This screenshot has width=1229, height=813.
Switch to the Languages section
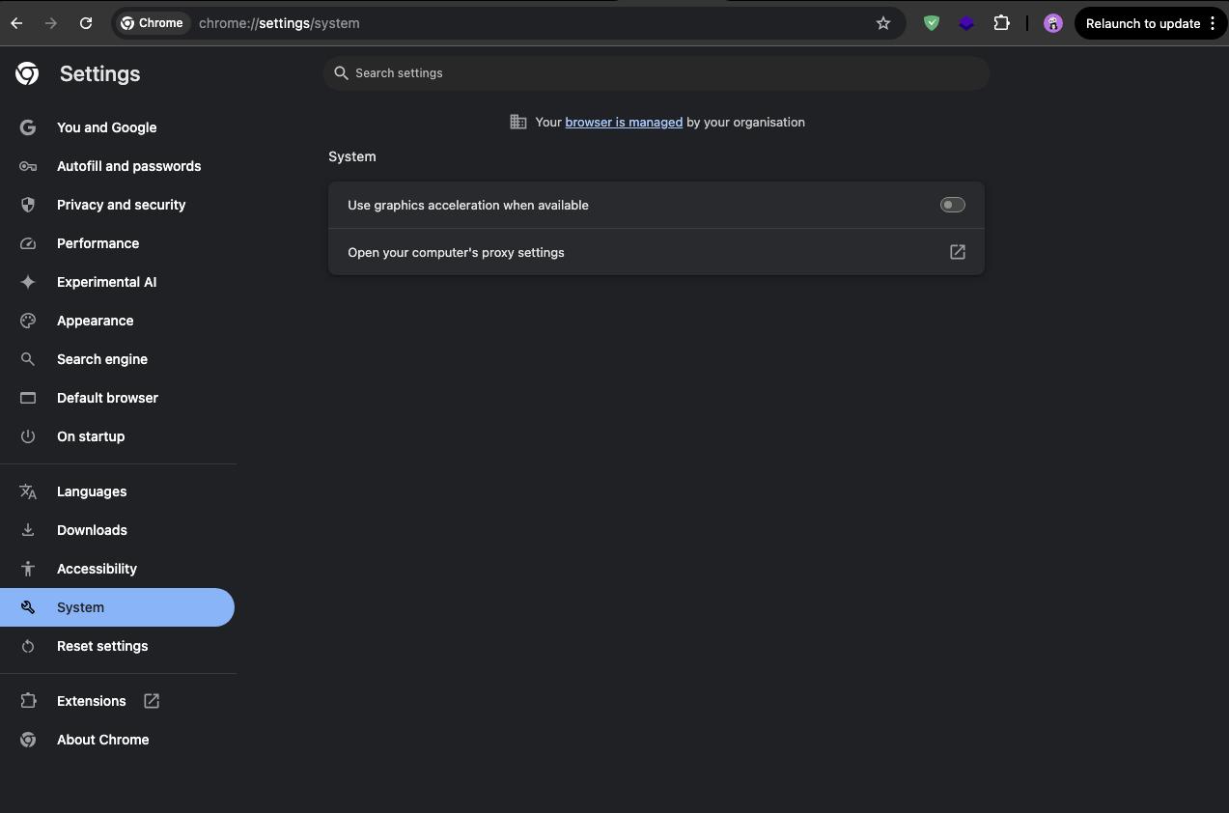tap(91, 491)
